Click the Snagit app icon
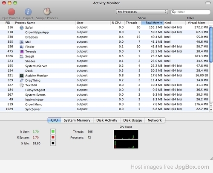The image size is (213, 173). [x=21, y=56]
